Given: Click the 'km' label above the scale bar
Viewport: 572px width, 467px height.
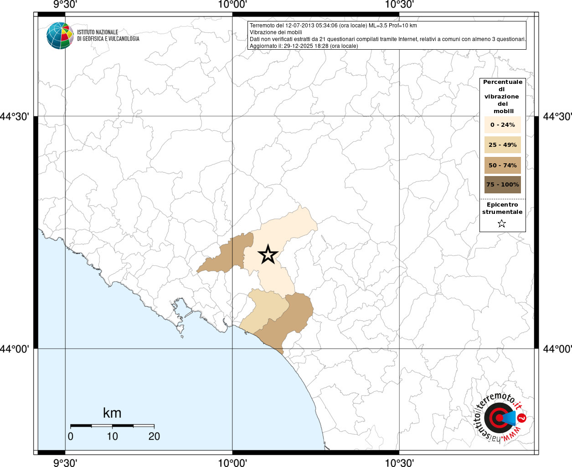Looking at the screenshot, I should click(x=112, y=413).
